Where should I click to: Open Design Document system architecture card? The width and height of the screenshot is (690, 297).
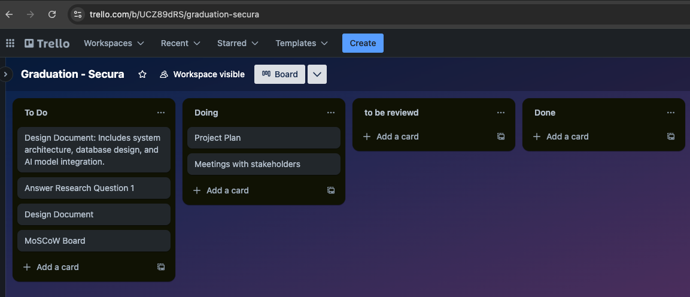94,150
